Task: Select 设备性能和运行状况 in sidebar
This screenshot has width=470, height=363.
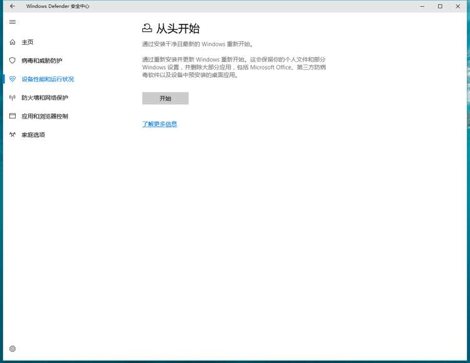Action: pyautogui.click(x=48, y=79)
